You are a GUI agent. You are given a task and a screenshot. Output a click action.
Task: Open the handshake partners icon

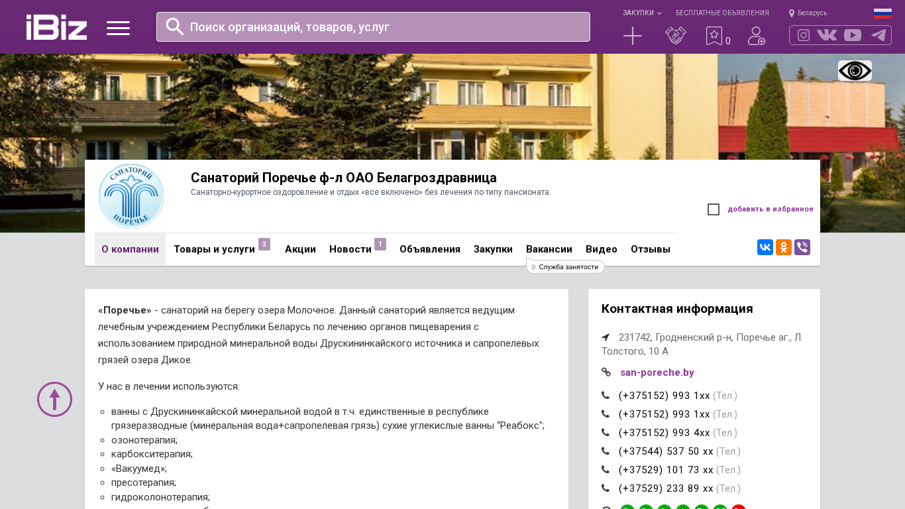pos(676,36)
